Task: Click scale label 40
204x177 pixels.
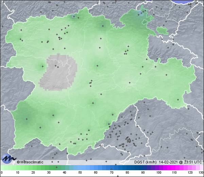Action: (64, 173)
